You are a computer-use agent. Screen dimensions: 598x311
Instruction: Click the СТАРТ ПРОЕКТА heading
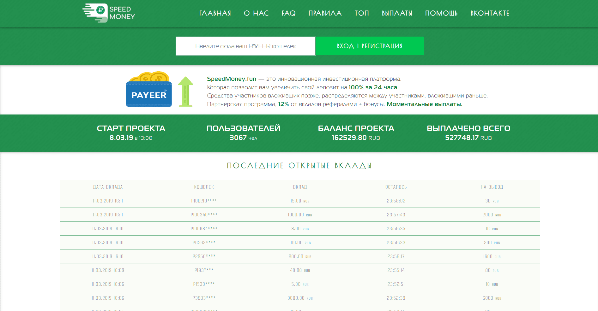(131, 128)
